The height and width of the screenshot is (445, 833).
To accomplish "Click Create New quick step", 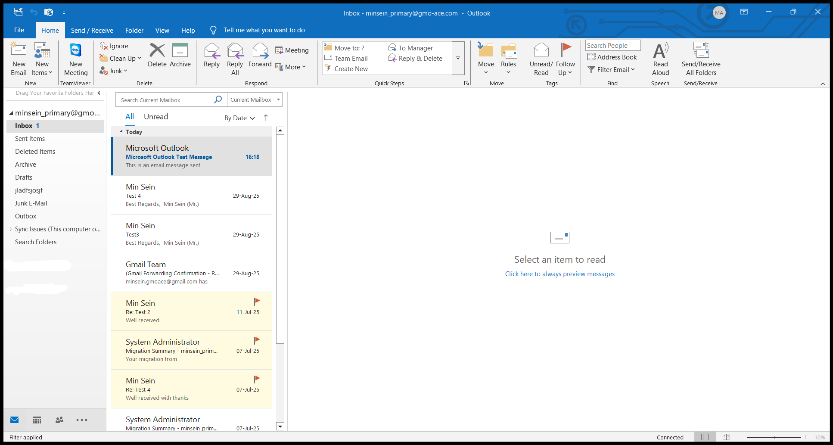I will (346, 68).
